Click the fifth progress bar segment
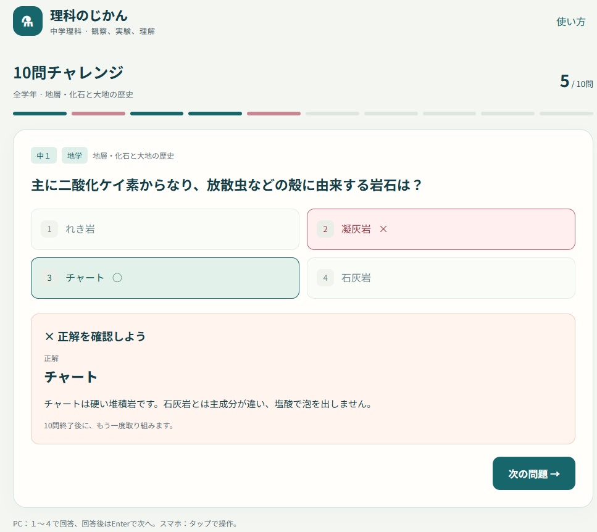The image size is (597, 532). pos(273,114)
